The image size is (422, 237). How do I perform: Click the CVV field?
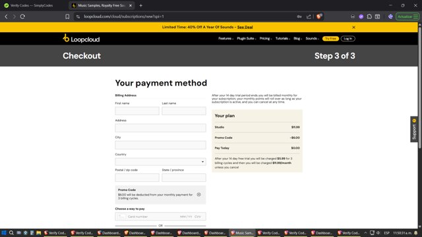198,217
